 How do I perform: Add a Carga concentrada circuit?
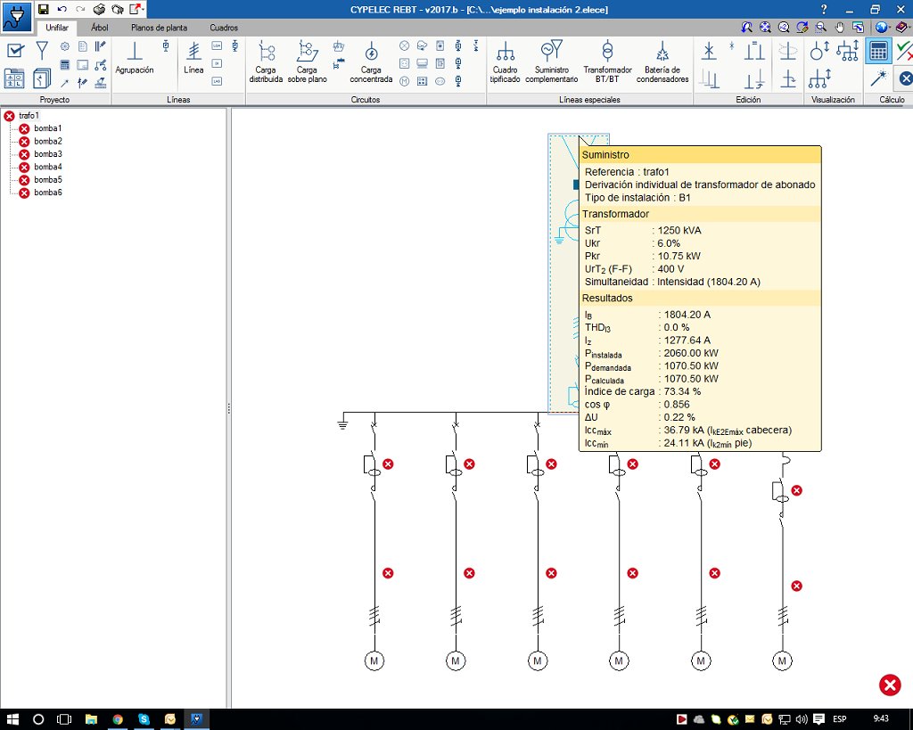[x=371, y=62]
